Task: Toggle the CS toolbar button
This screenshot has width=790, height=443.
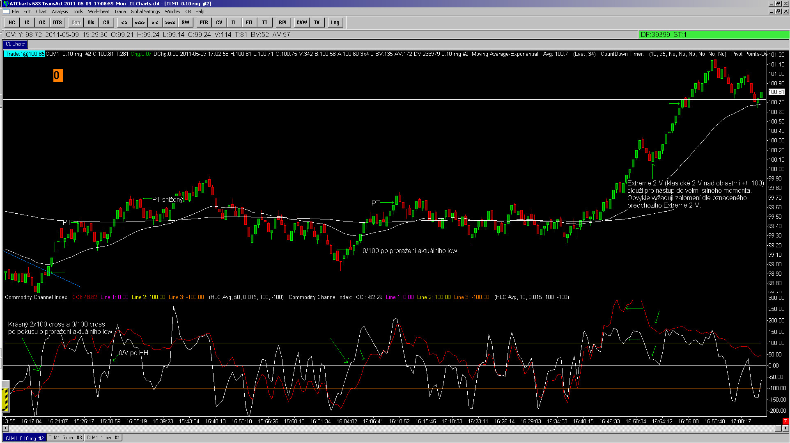Action: point(106,23)
